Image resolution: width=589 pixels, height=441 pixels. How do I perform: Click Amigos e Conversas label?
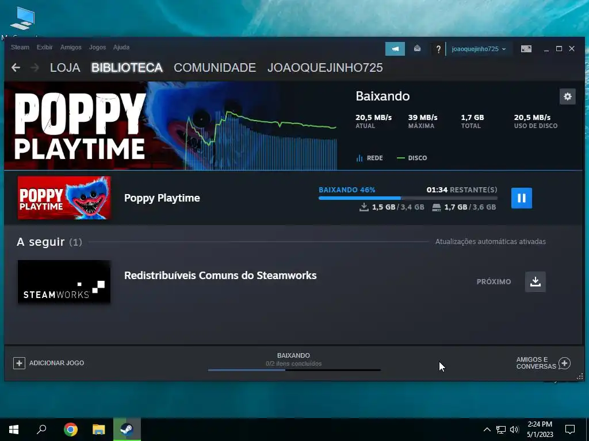tap(536, 363)
